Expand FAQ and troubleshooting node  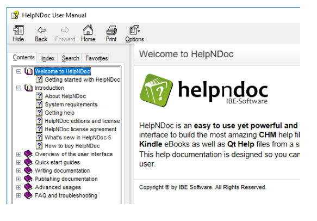click(x=18, y=196)
